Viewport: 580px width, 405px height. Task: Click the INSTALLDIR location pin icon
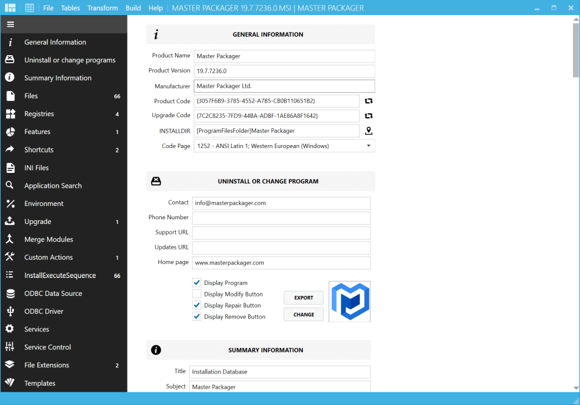369,131
